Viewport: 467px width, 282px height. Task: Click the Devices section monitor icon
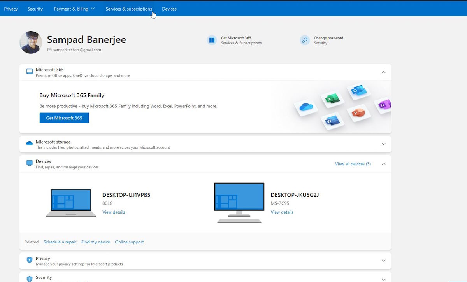(30, 163)
